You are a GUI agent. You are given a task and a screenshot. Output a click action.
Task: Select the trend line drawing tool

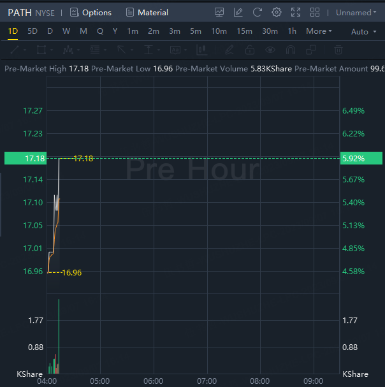tap(15, 50)
